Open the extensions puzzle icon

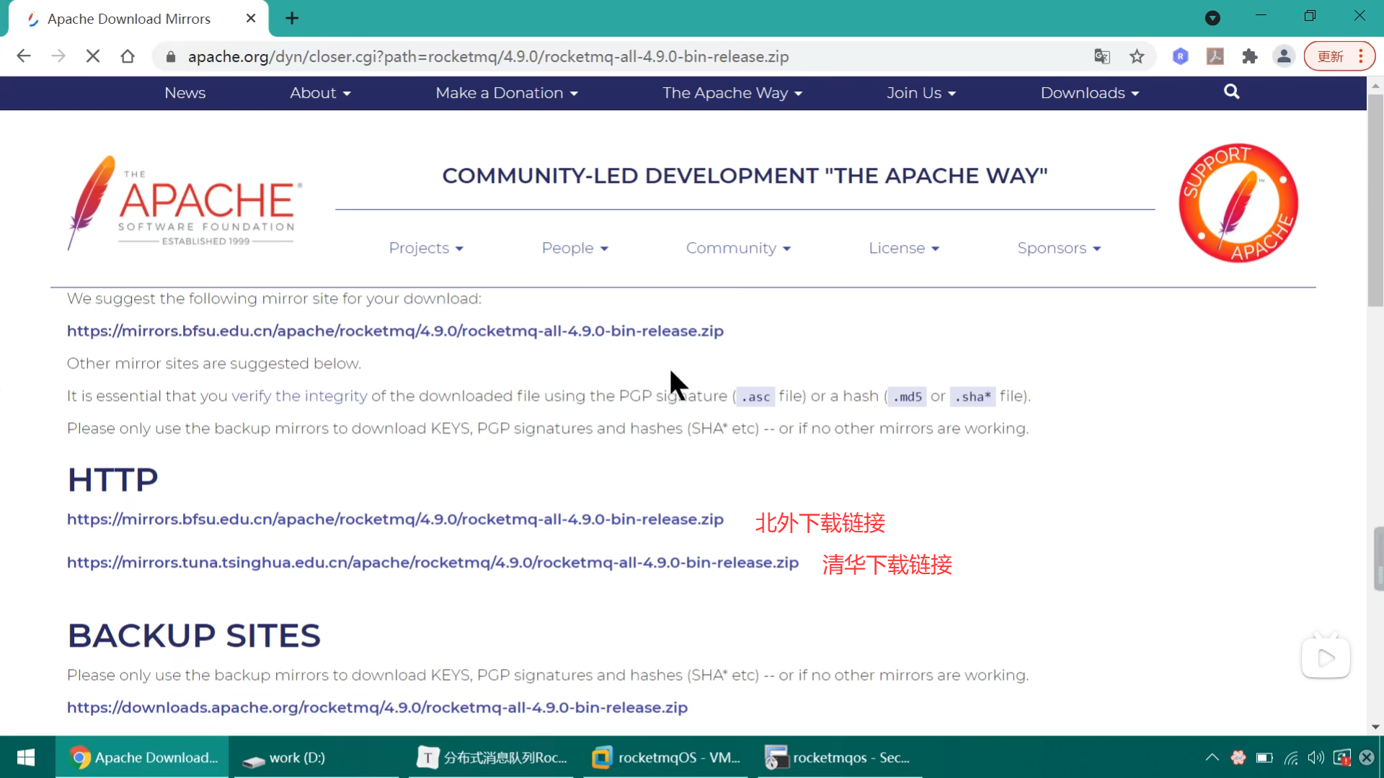(1249, 56)
